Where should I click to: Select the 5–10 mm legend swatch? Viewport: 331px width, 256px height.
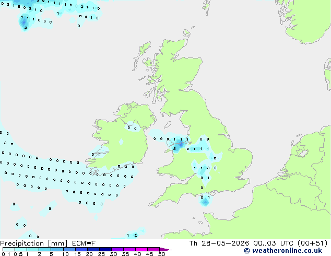pyautogui.click(x=57, y=249)
